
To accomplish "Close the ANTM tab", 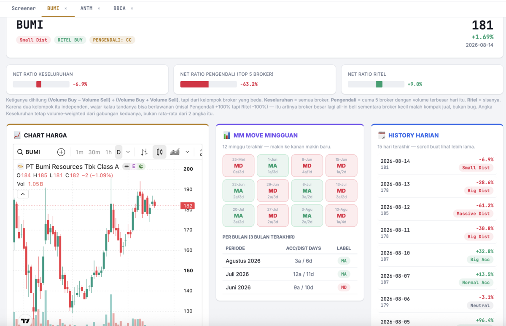I will coord(99,8).
